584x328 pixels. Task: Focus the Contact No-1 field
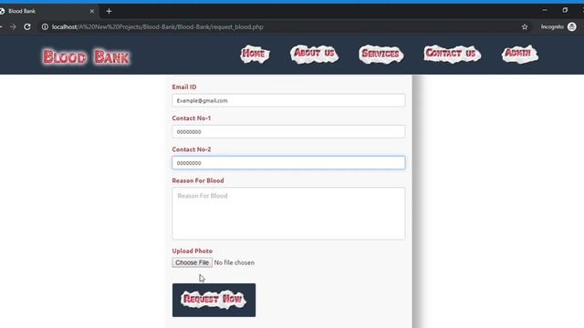tap(288, 131)
